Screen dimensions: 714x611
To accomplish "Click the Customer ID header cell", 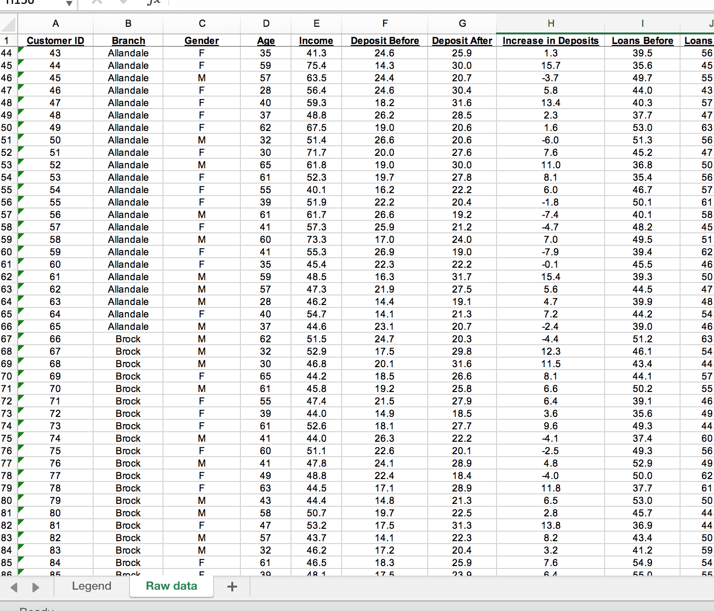I will click(55, 41).
